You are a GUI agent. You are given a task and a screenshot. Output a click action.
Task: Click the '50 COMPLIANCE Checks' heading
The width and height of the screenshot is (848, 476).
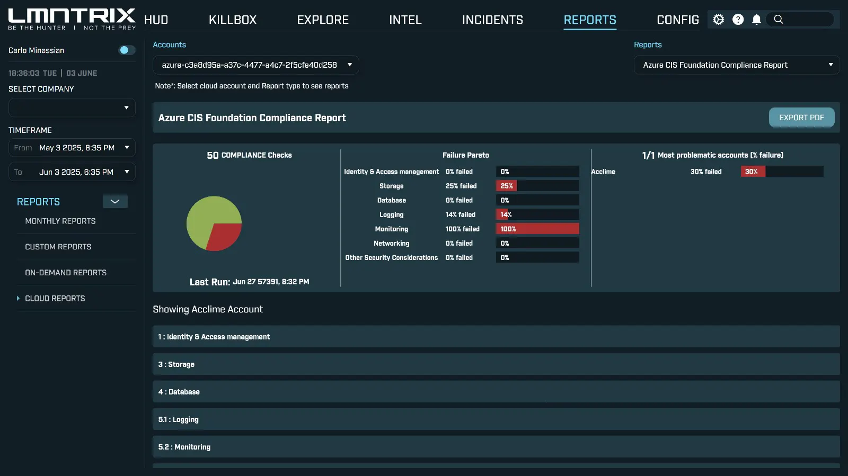point(249,155)
